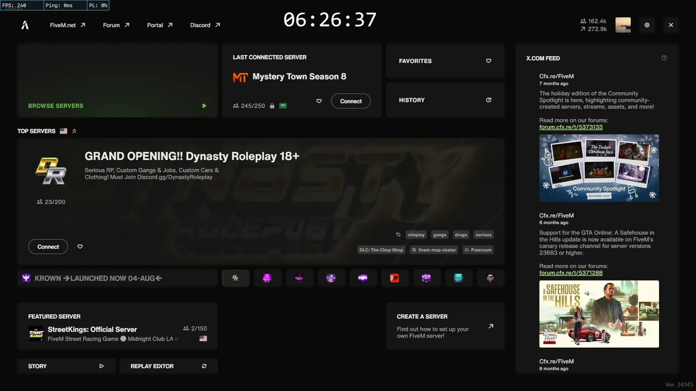Open the Browse Servers panel
This screenshot has height=391, width=696.
click(x=117, y=80)
